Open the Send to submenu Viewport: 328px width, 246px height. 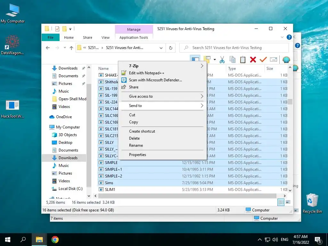tap(162, 106)
